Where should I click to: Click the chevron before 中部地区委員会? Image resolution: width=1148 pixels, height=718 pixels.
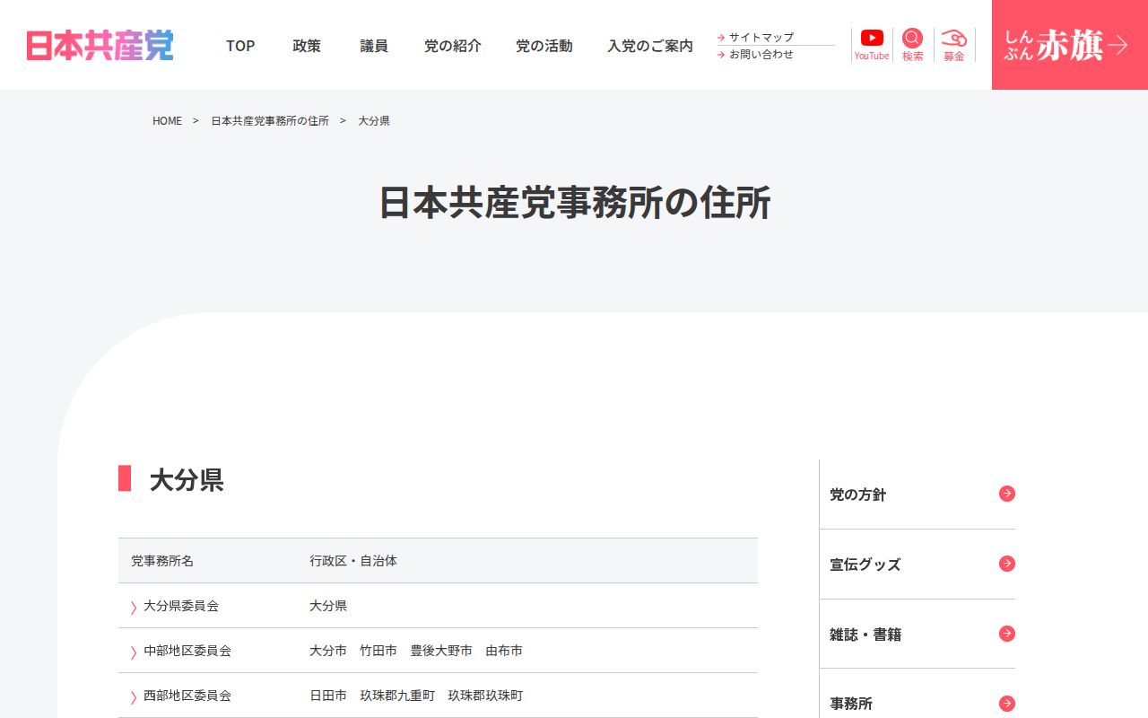pyautogui.click(x=134, y=652)
